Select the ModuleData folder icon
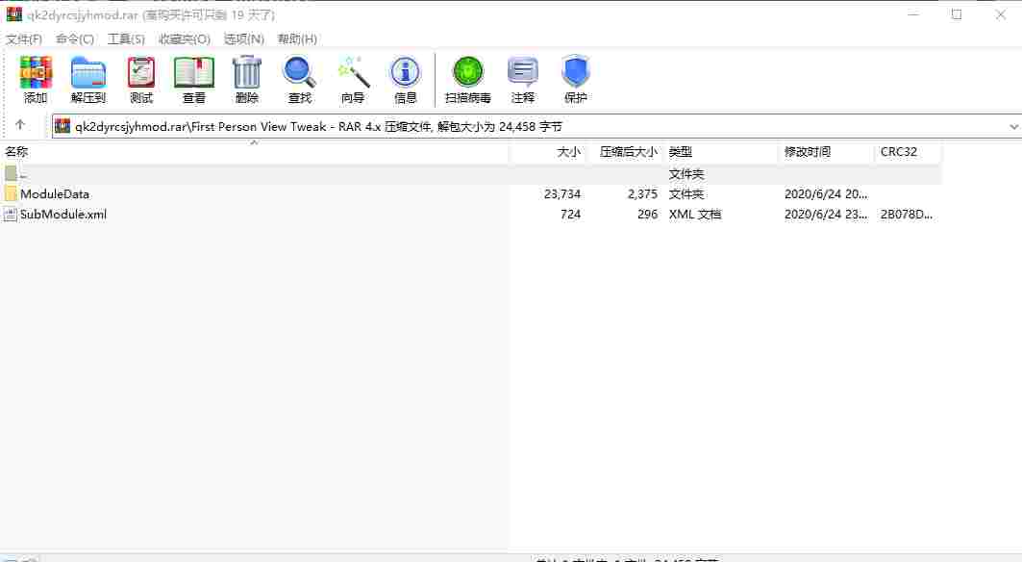The height and width of the screenshot is (562, 1022). point(11,193)
